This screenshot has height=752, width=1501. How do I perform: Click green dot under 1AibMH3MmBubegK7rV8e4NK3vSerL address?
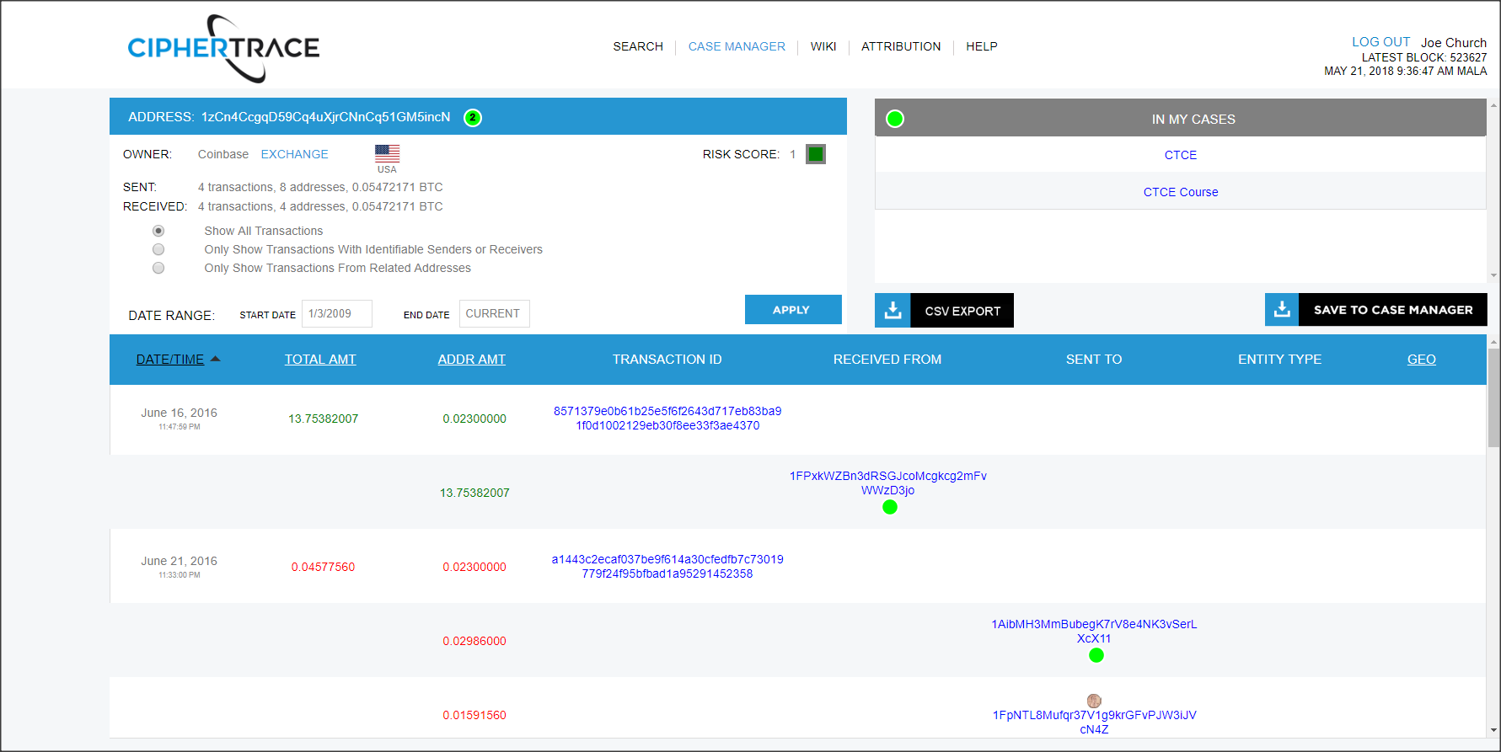click(x=1096, y=655)
